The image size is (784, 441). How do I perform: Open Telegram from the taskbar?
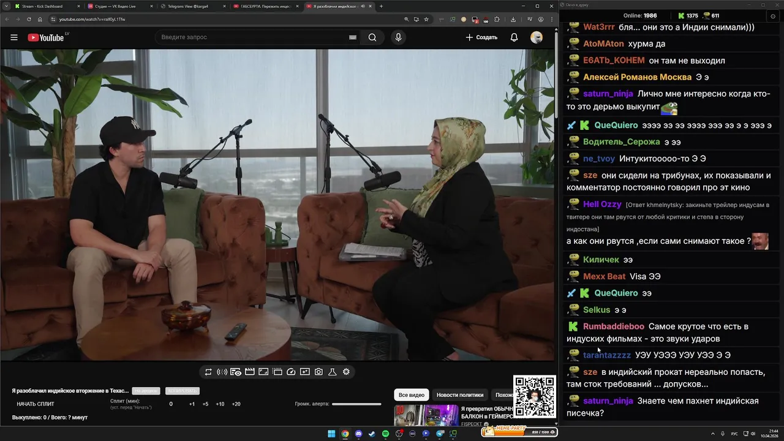[439, 434]
